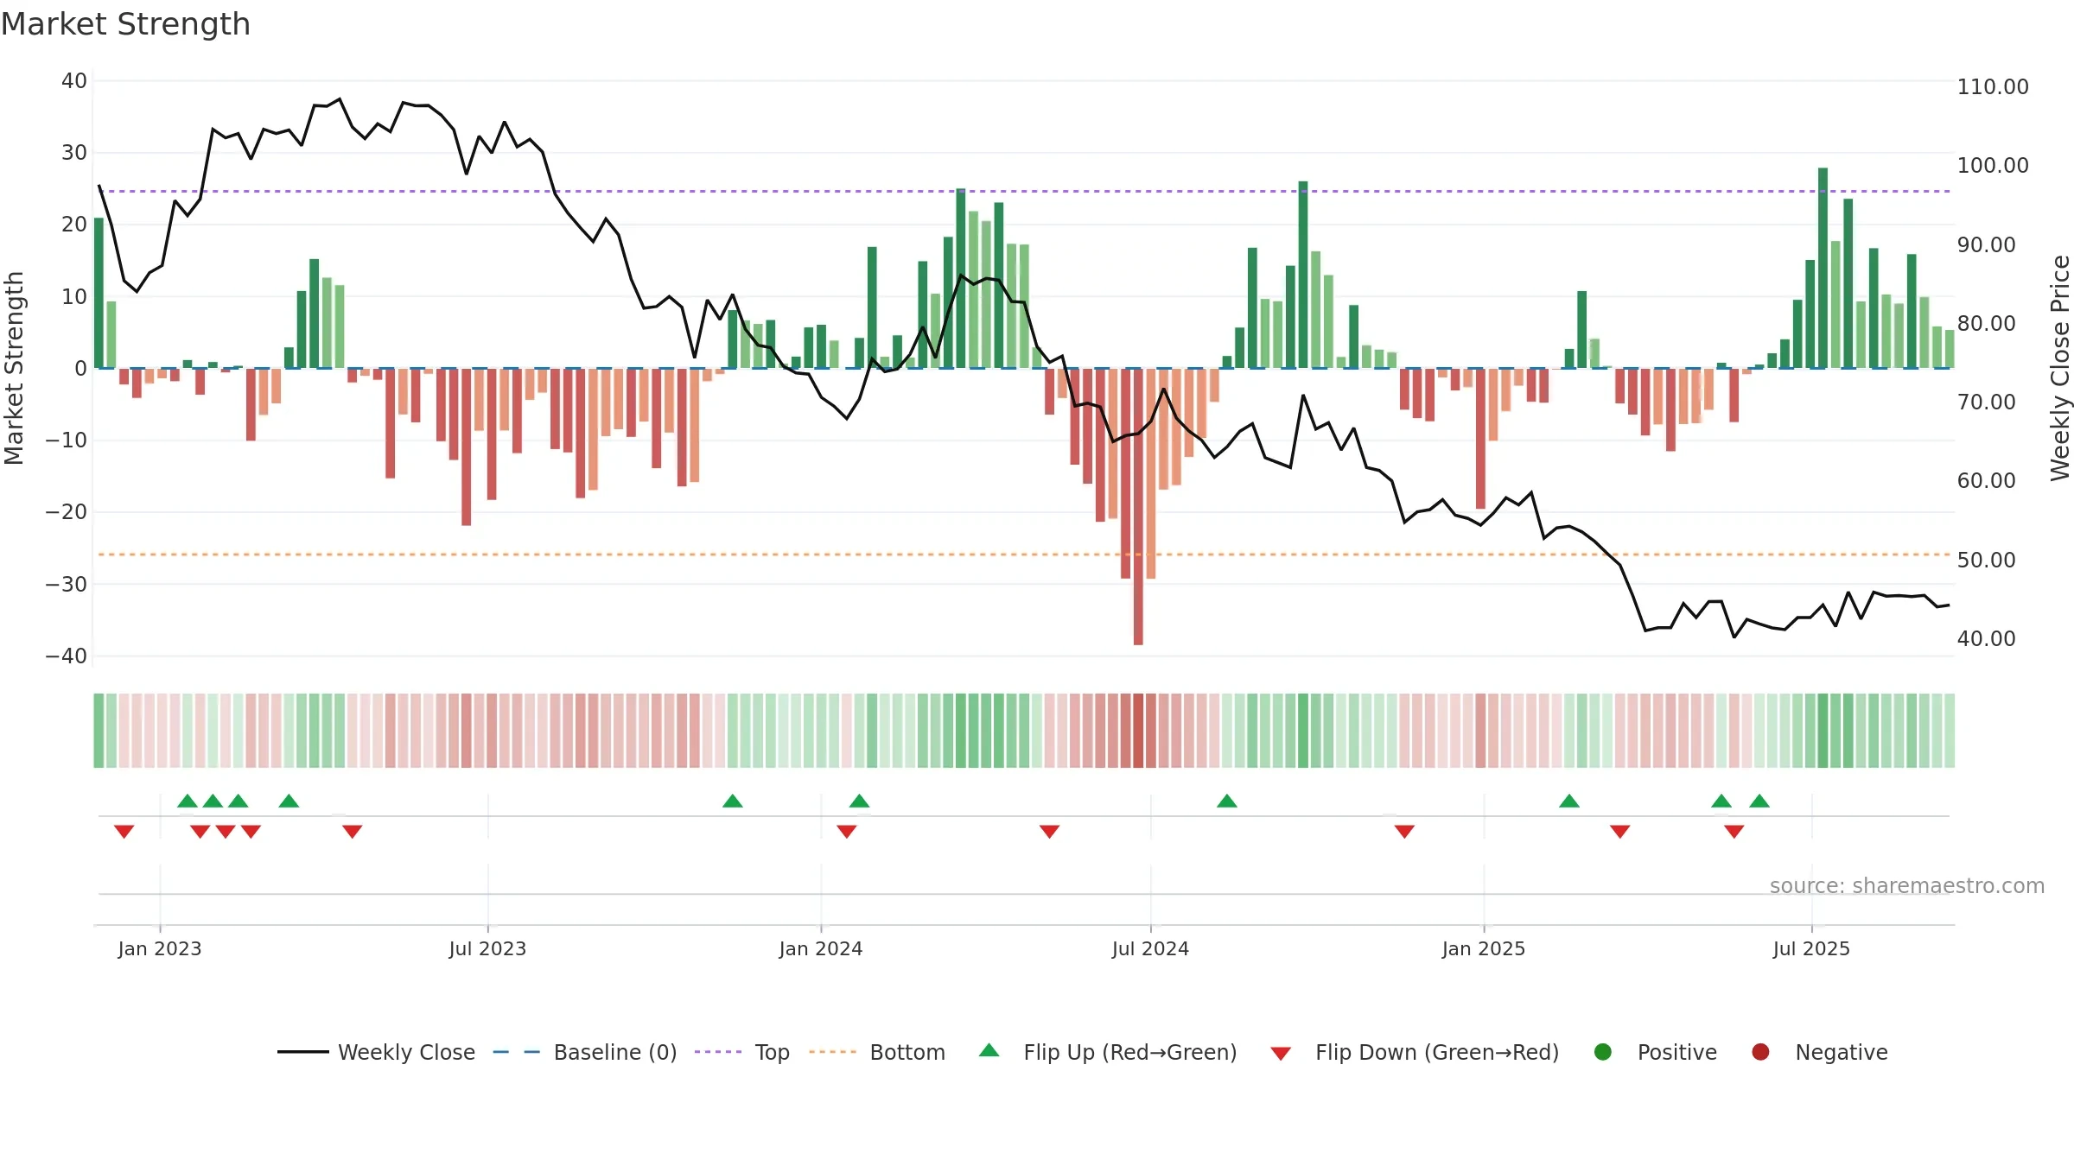Click the Jul 2024 x-axis label

(1150, 949)
